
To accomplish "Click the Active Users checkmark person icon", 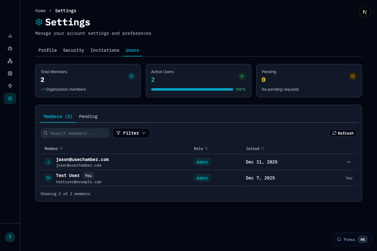I will pos(242,76).
